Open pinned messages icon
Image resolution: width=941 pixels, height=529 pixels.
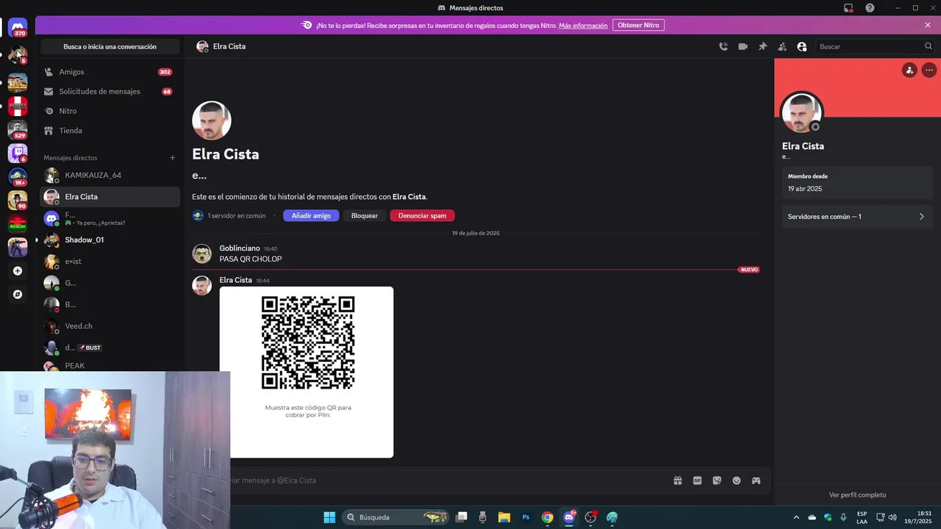(763, 46)
